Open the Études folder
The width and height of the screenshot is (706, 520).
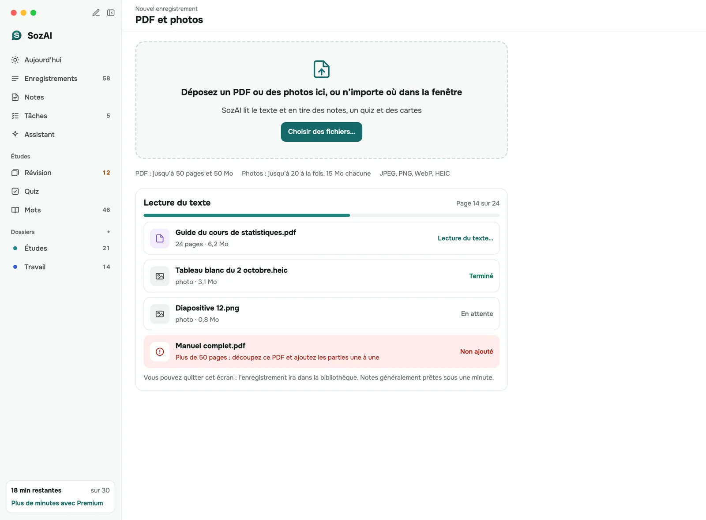pos(60,249)
